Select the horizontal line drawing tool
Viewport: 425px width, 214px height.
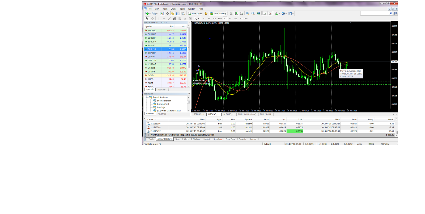[x=164, y=19]
